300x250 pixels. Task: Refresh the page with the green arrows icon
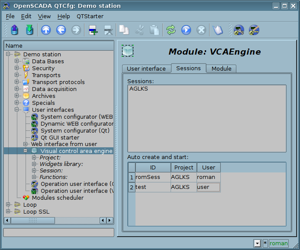(x=171, y=30)
